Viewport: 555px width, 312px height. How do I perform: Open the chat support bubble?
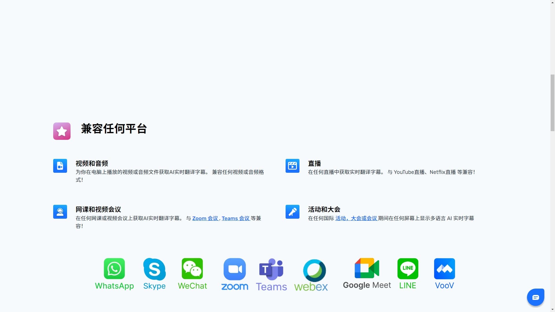(536, 297)
